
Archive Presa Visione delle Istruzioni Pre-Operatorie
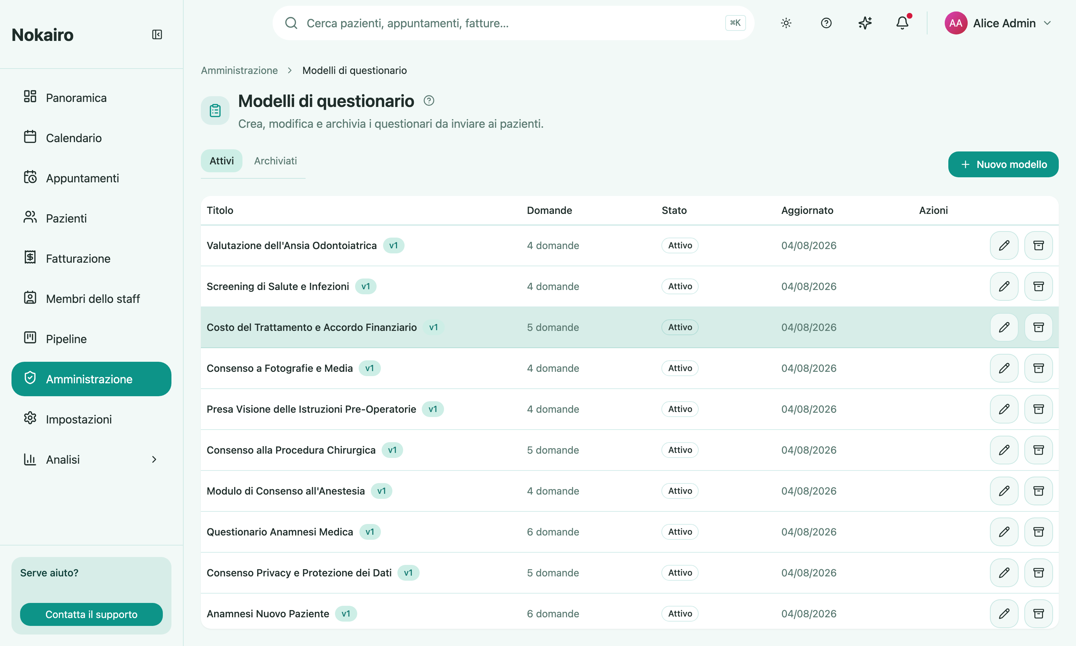[x=1038, y=409]
